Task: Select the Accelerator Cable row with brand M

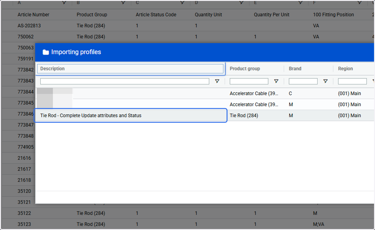Action: pos(205,104)
